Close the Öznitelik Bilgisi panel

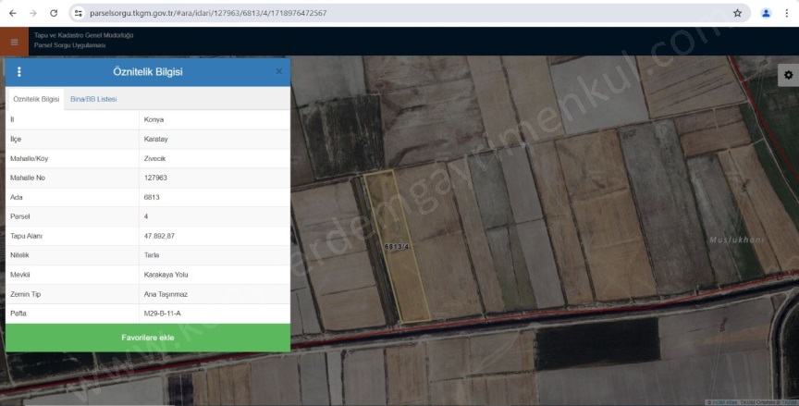[x=279, y=71]
